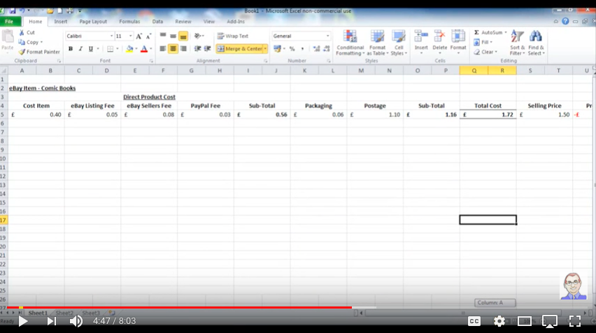Click the Decrease Indent icon
This screenshot has width=596, height=333.
(x=197, y=49)
